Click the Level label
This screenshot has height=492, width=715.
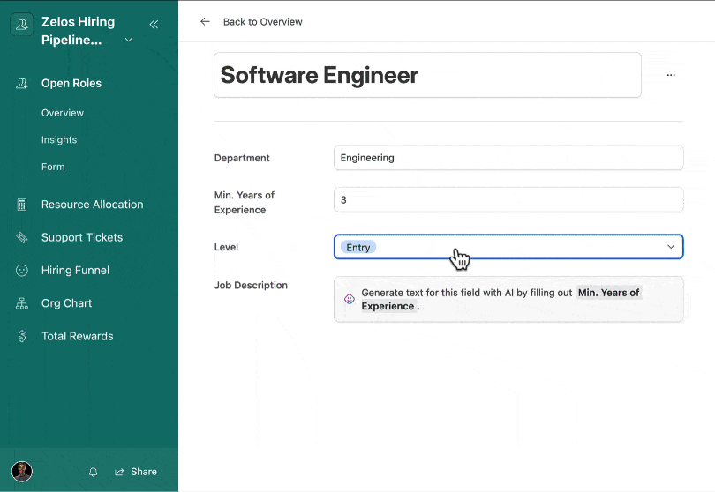point(226,248)
